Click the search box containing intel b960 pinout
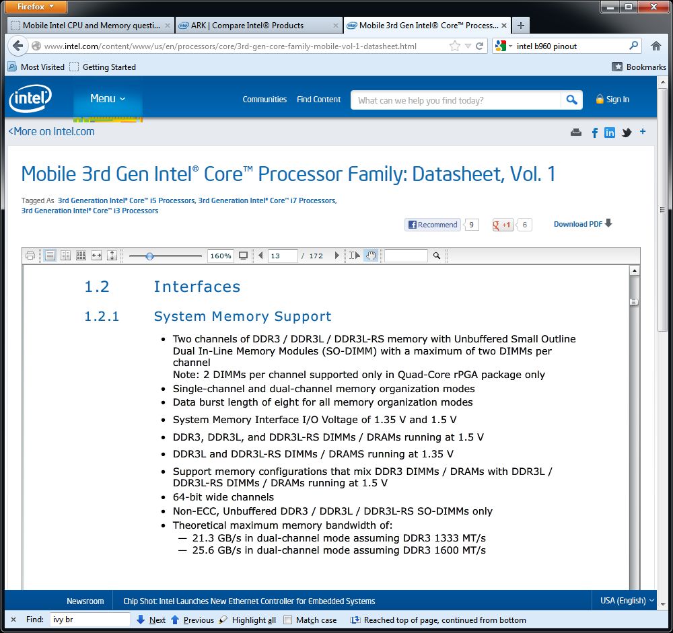The image size is (673, 633). [x=570, y=46]
